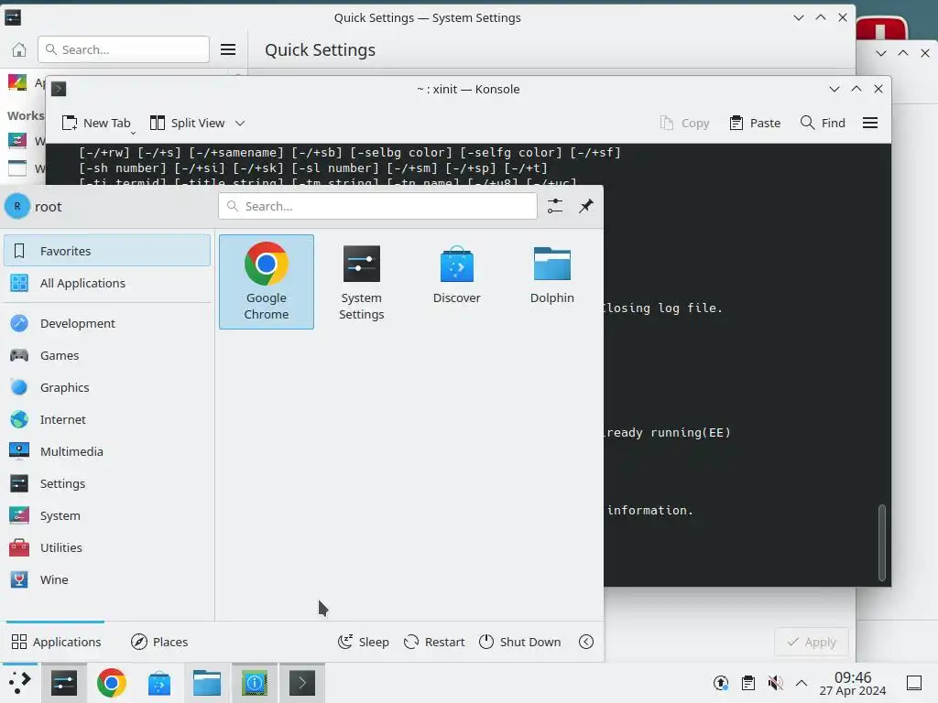Open the Games category
Image resolution: width=938 pixels, height=703 pixels.
(x=107, y=355)
